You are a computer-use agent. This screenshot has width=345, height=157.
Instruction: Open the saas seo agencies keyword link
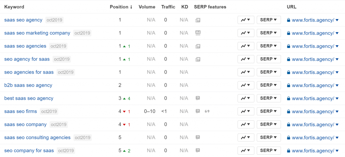point(25,46)
